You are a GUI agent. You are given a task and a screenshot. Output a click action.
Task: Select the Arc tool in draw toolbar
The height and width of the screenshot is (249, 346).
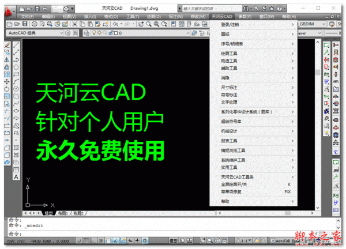(x=16, y=82)
